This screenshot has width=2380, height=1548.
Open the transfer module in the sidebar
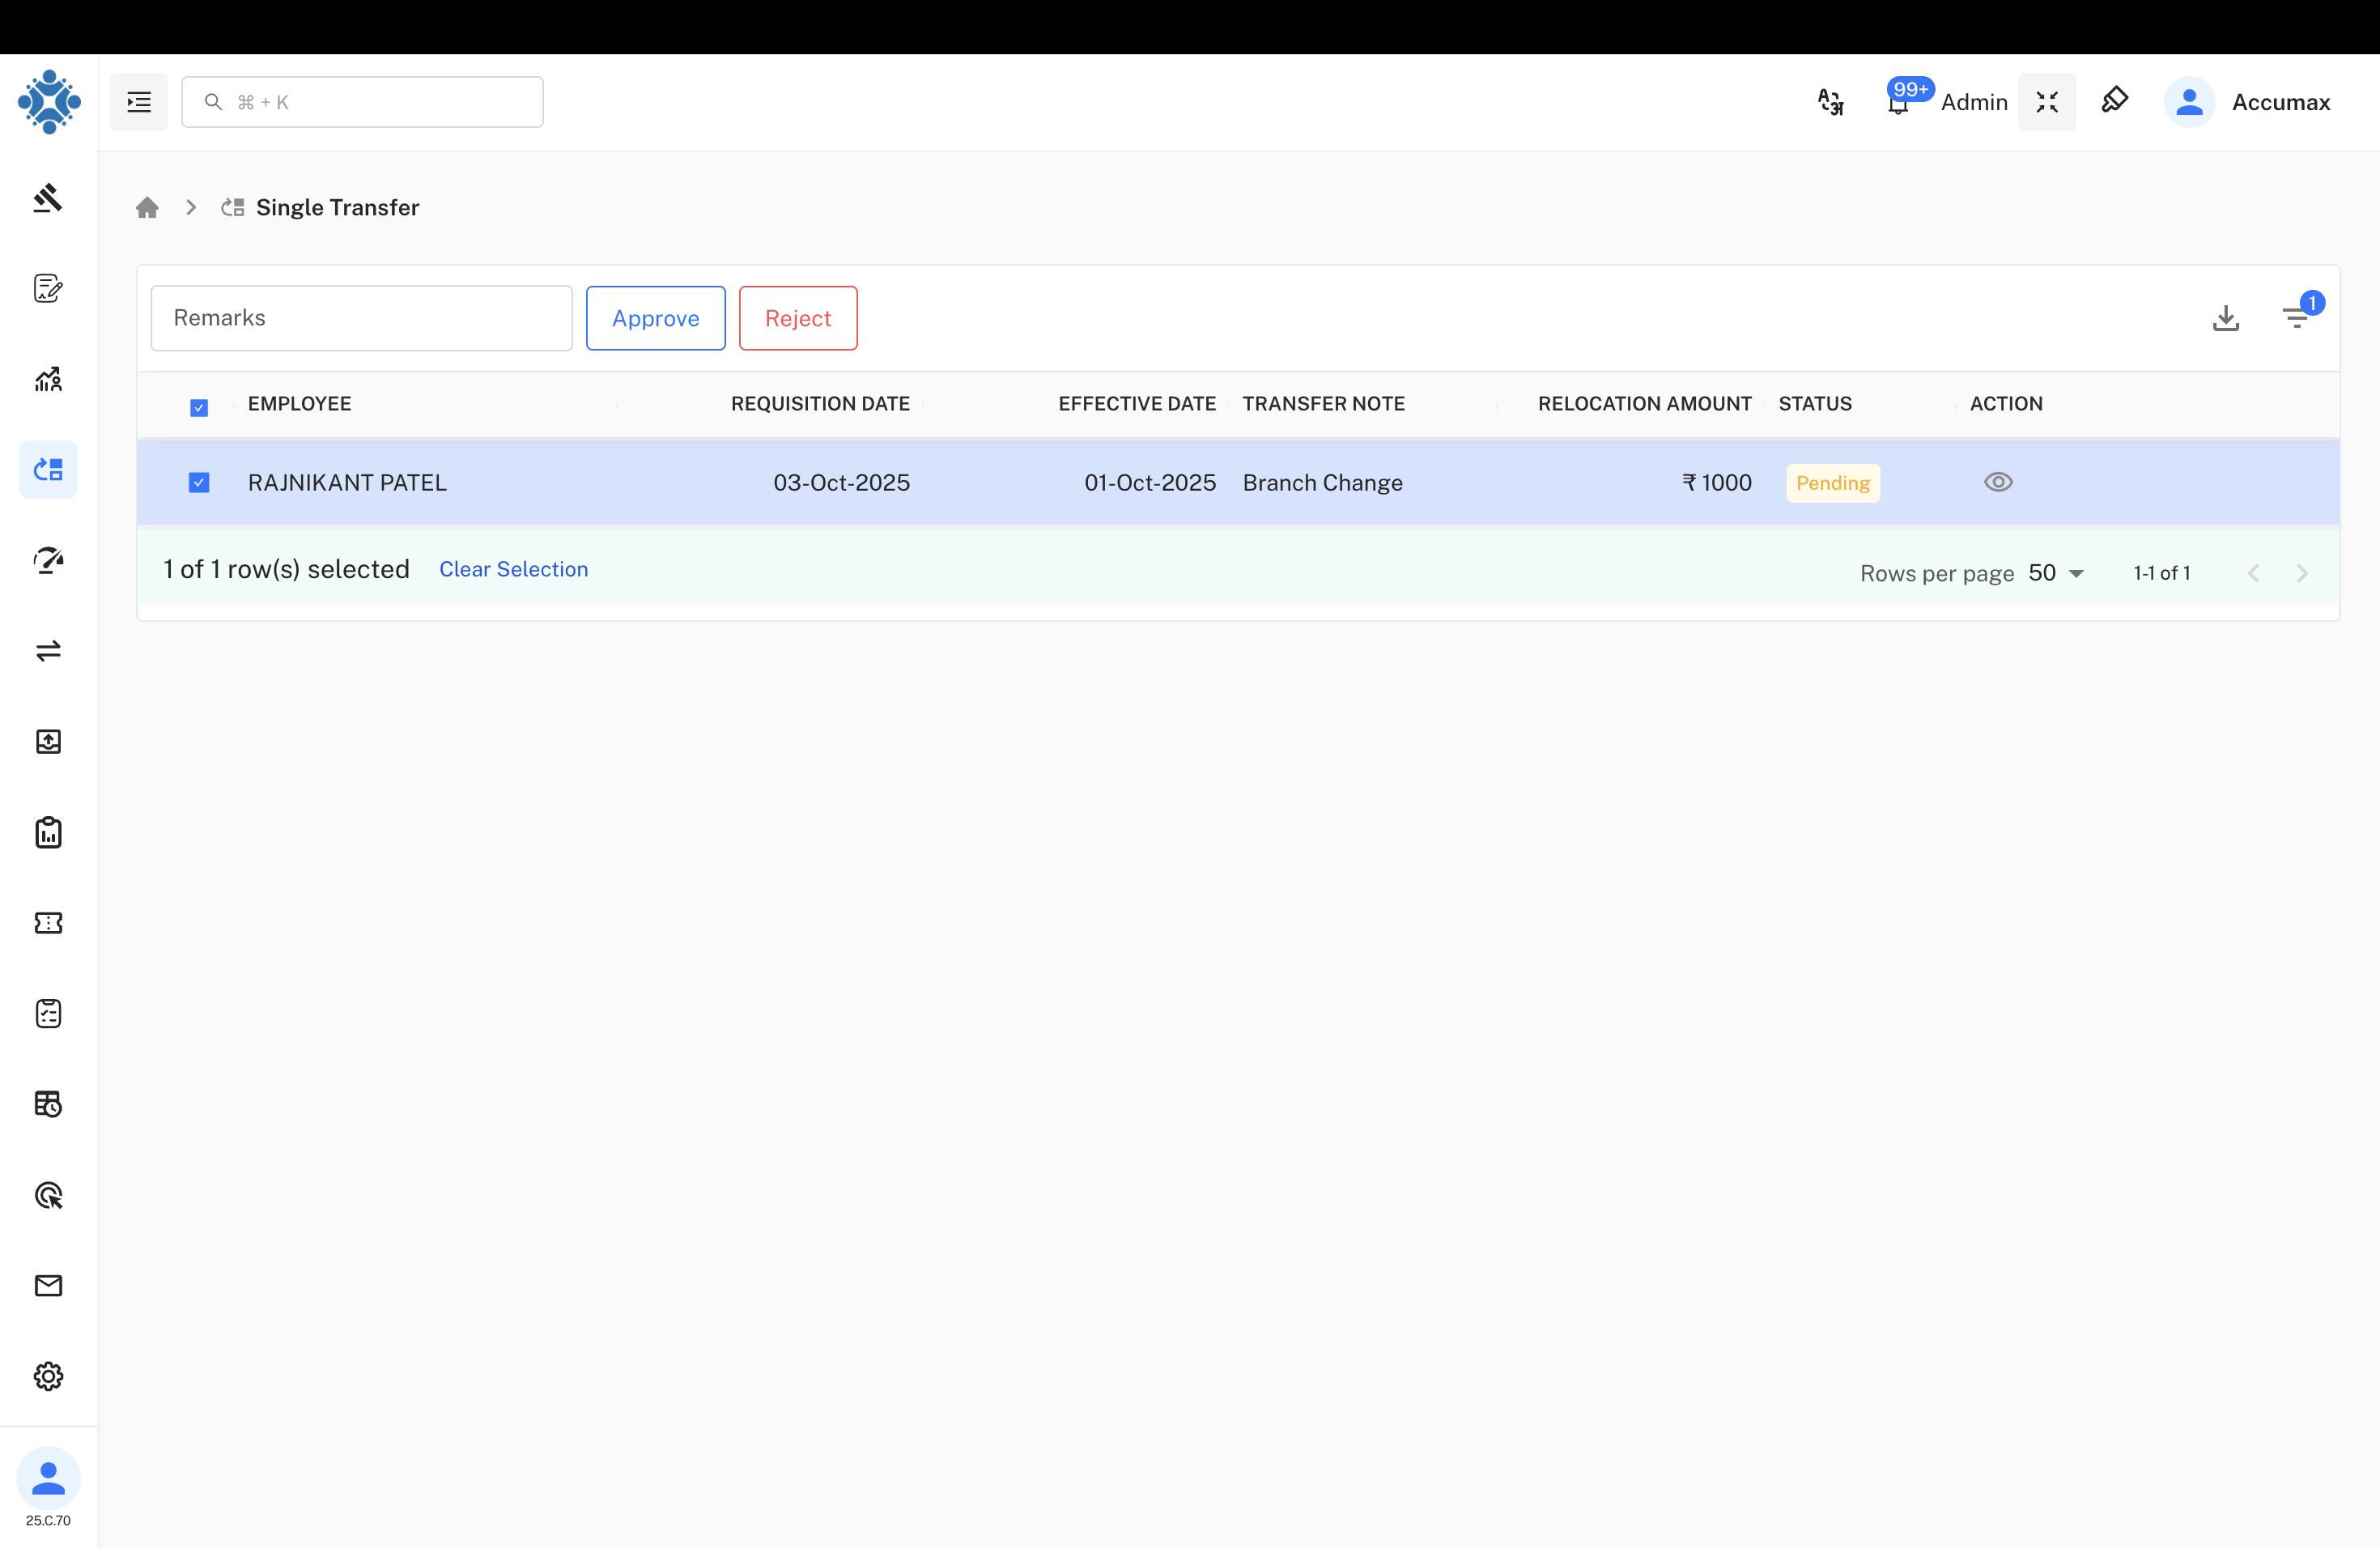point(48,468)
